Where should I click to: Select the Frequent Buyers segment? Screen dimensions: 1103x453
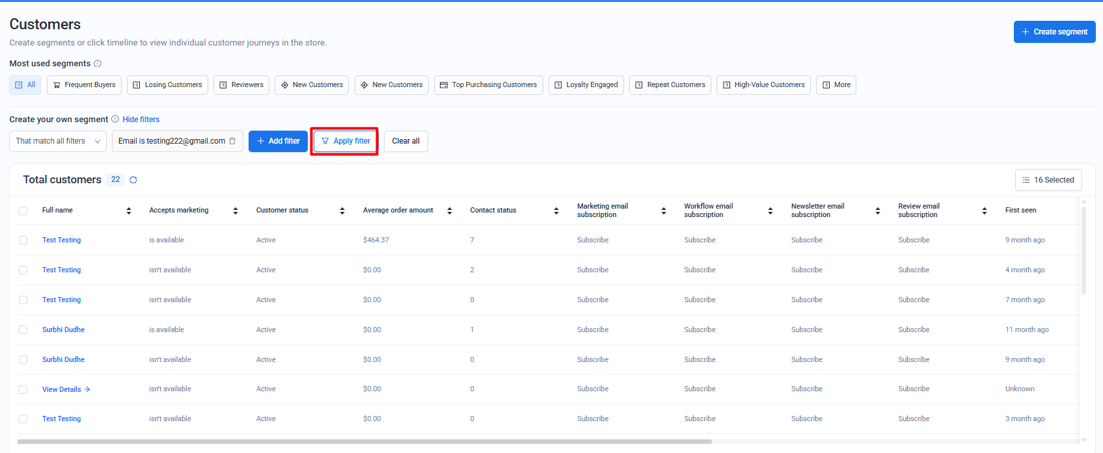pyautogui.click(x=84, y=85)
